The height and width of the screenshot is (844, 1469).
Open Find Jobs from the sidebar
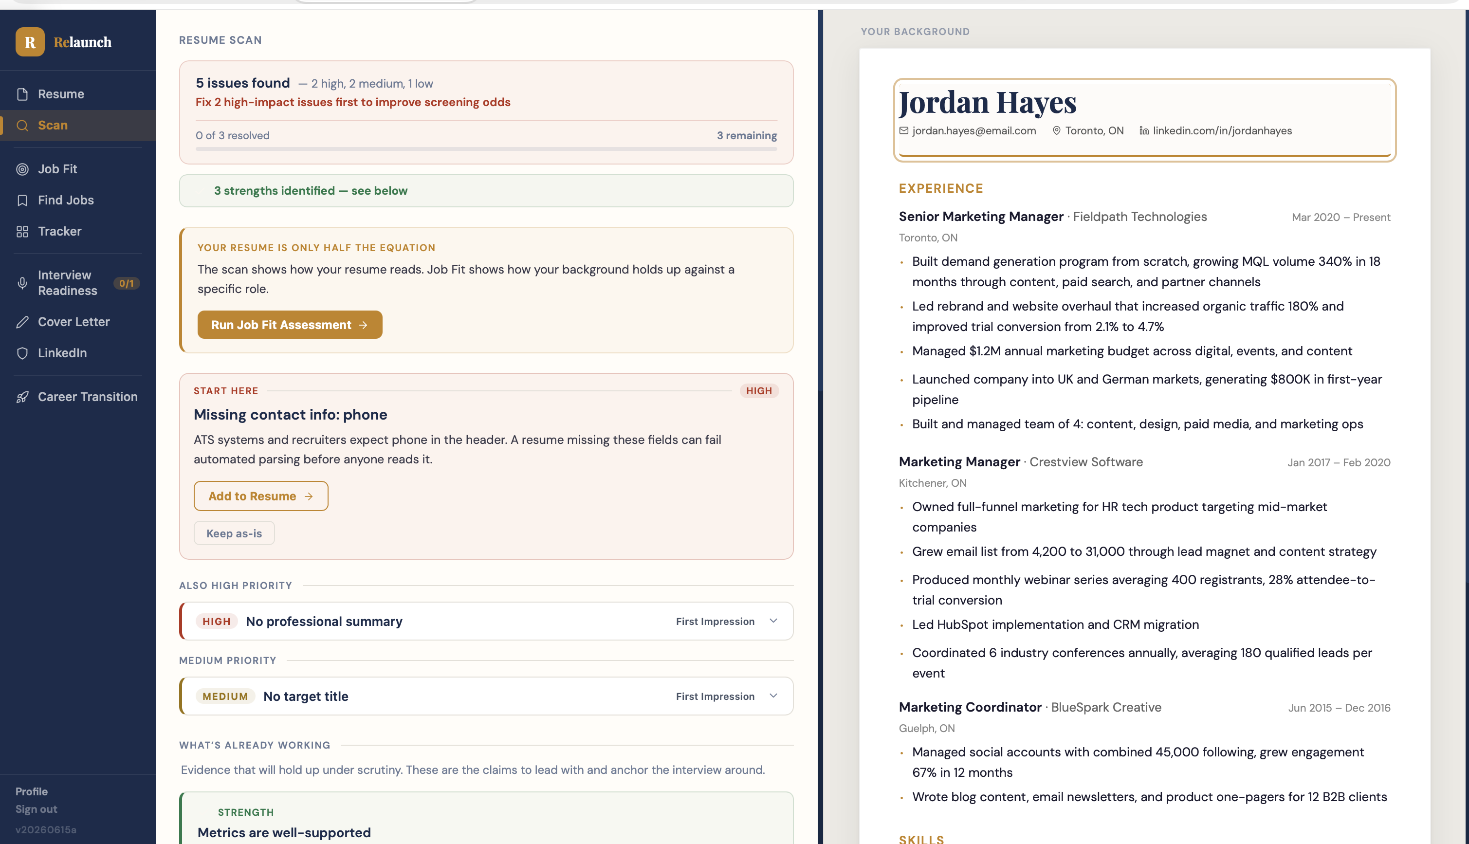pos(78,200)
